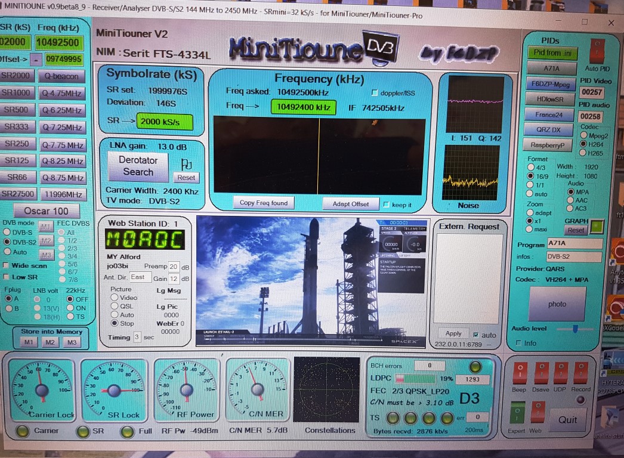Screen dimensions: 624x458
Task: Choose the maxi zoom radio button
Action: pyautogui.click(x=529, y=229)
